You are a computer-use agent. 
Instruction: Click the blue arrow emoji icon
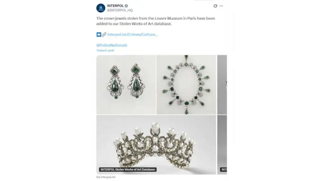(x=99, y=34)
